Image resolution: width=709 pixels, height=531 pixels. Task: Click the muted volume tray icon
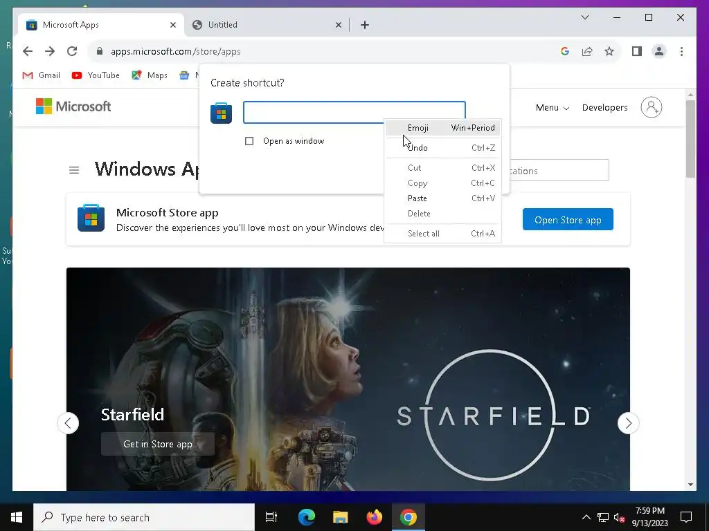pos(620,517)
